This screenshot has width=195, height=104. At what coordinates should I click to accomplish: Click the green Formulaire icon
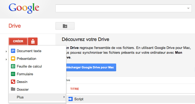point(13,74)
